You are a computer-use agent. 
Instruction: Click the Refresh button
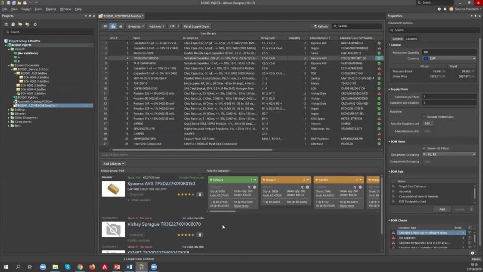(320, 27)
